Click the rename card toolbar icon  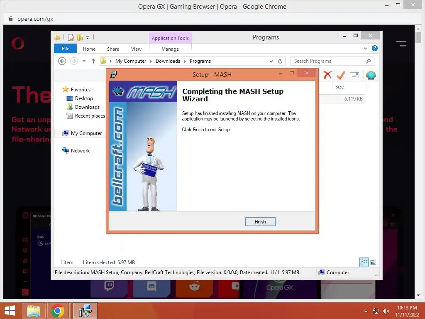[x=354, y=75]
